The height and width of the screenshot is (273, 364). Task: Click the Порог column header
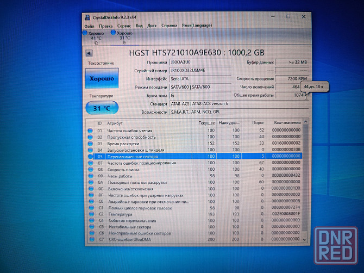[258, 122]
